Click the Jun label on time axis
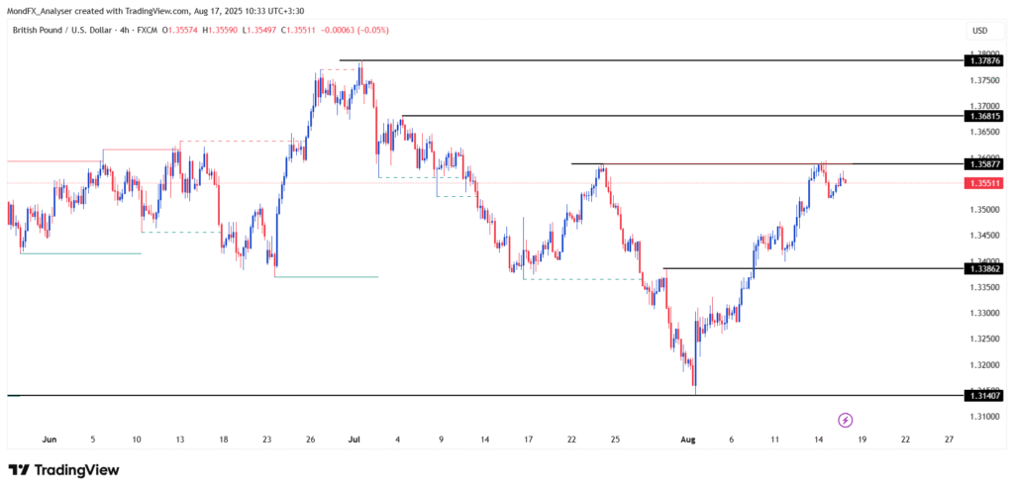Viewport: 1014px width, 491px height. click(50, 439)
